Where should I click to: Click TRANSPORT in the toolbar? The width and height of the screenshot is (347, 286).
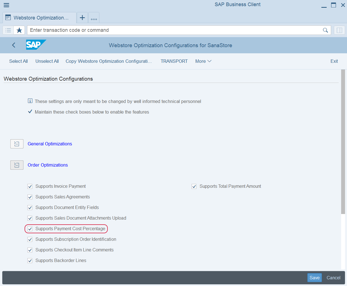click(x=174, y=61)
